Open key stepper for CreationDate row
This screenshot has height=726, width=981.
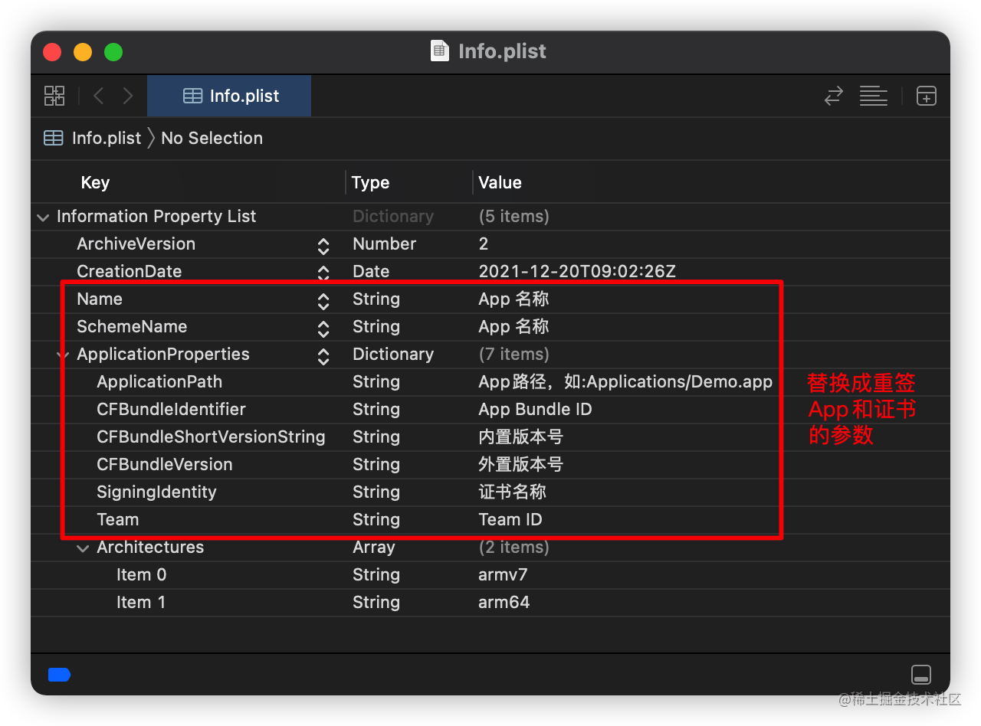pyautogui.click(x=323, y=273)
